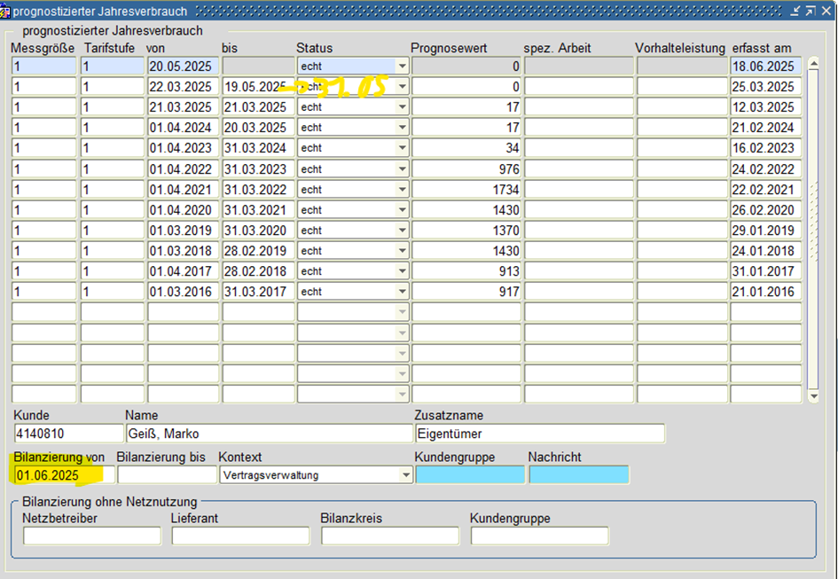Click the Oracle Forms window icon in title bar

[x=6, y=11]
